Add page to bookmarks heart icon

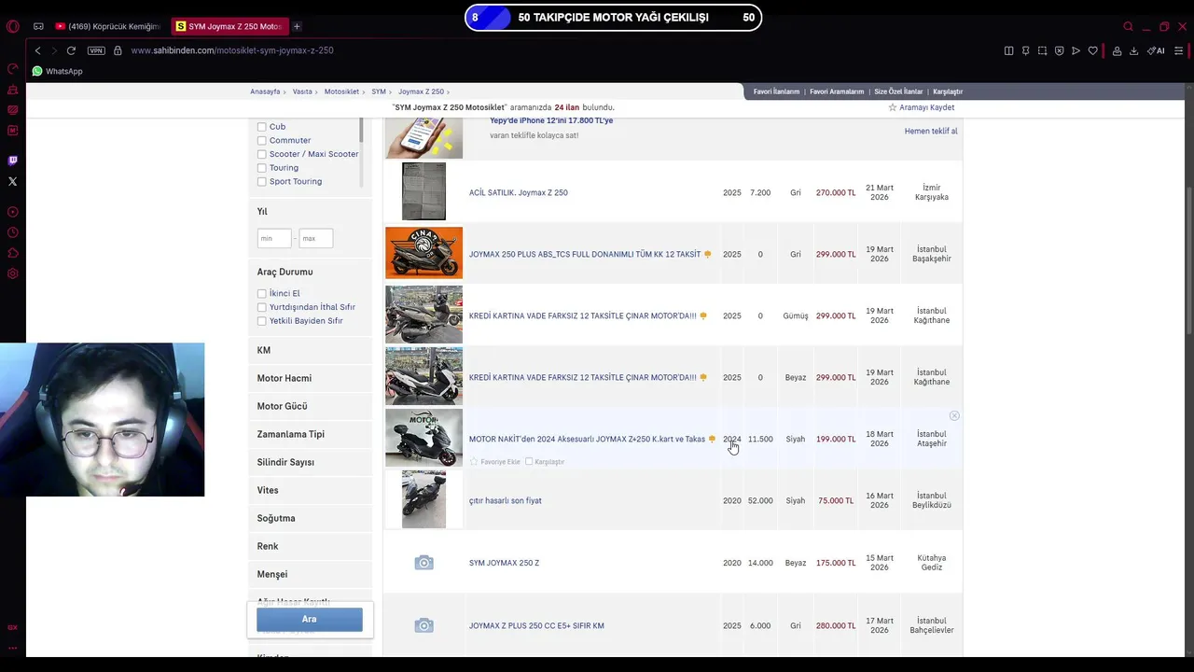[1093, 50]
